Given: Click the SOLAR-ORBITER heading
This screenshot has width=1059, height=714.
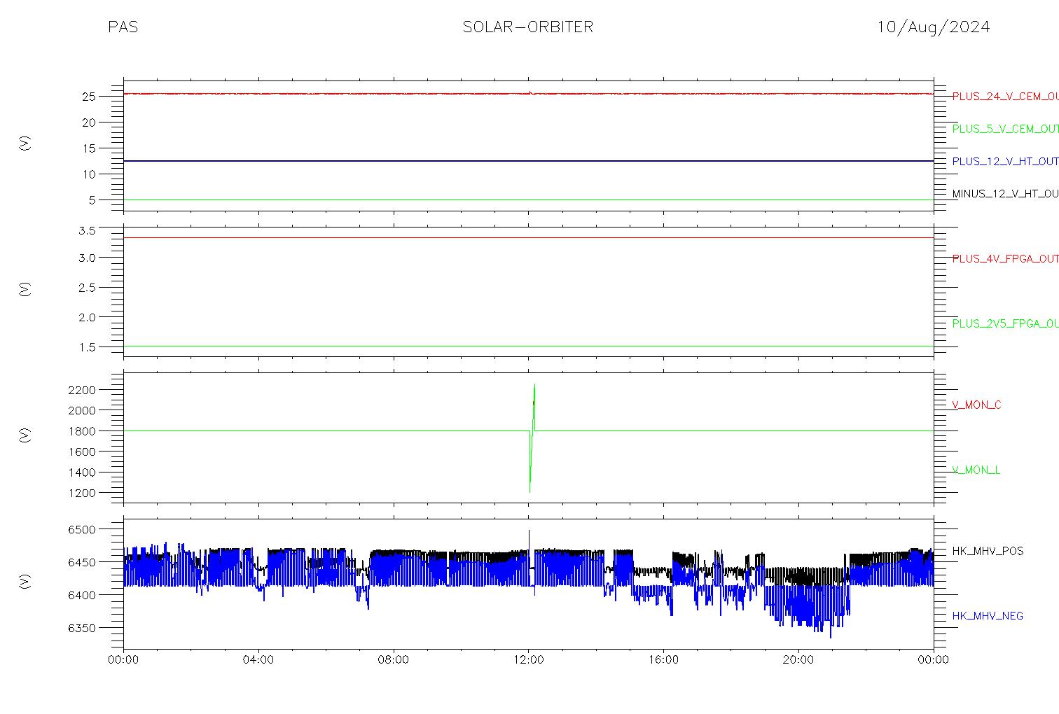Looking at the screenshot, I should 528,27.
